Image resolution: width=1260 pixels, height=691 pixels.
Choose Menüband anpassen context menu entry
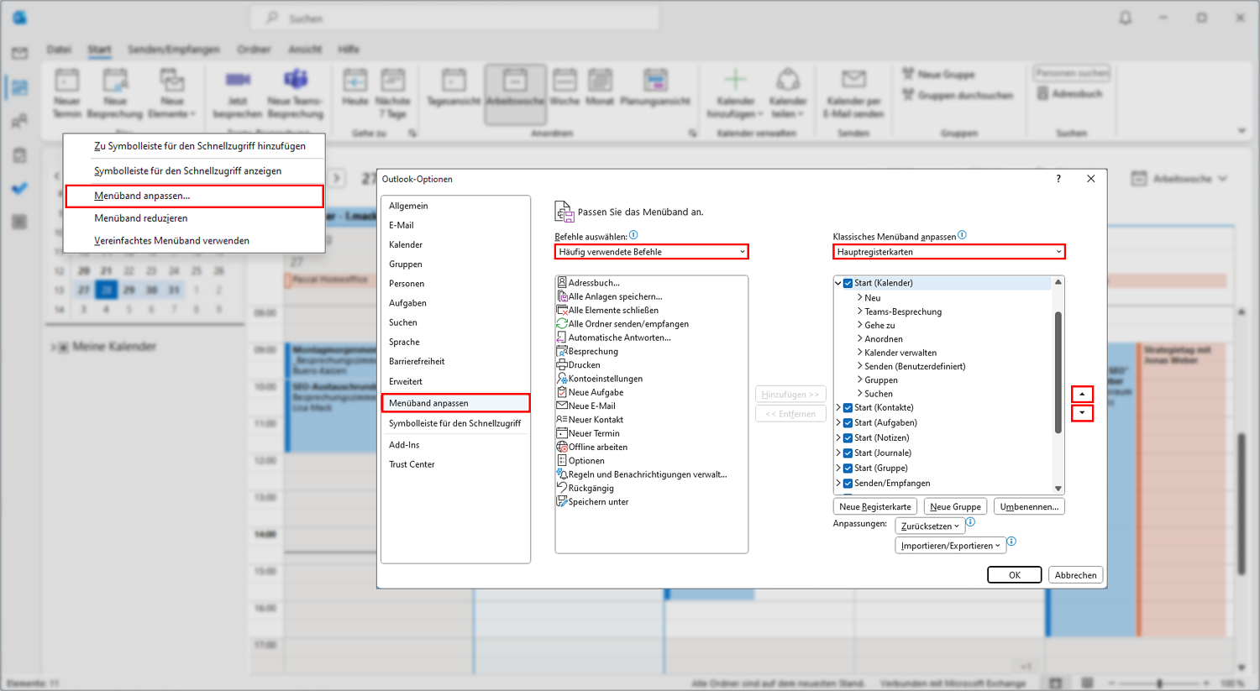[194, 196]
